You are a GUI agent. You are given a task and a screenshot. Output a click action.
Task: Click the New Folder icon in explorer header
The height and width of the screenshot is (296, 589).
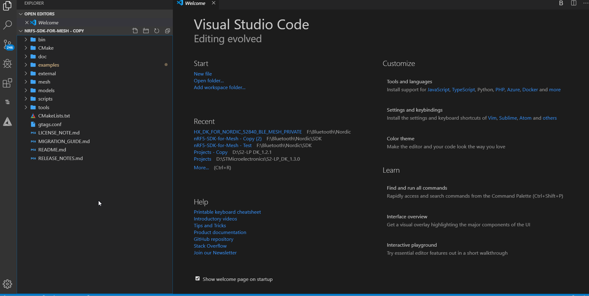point(146,31)
